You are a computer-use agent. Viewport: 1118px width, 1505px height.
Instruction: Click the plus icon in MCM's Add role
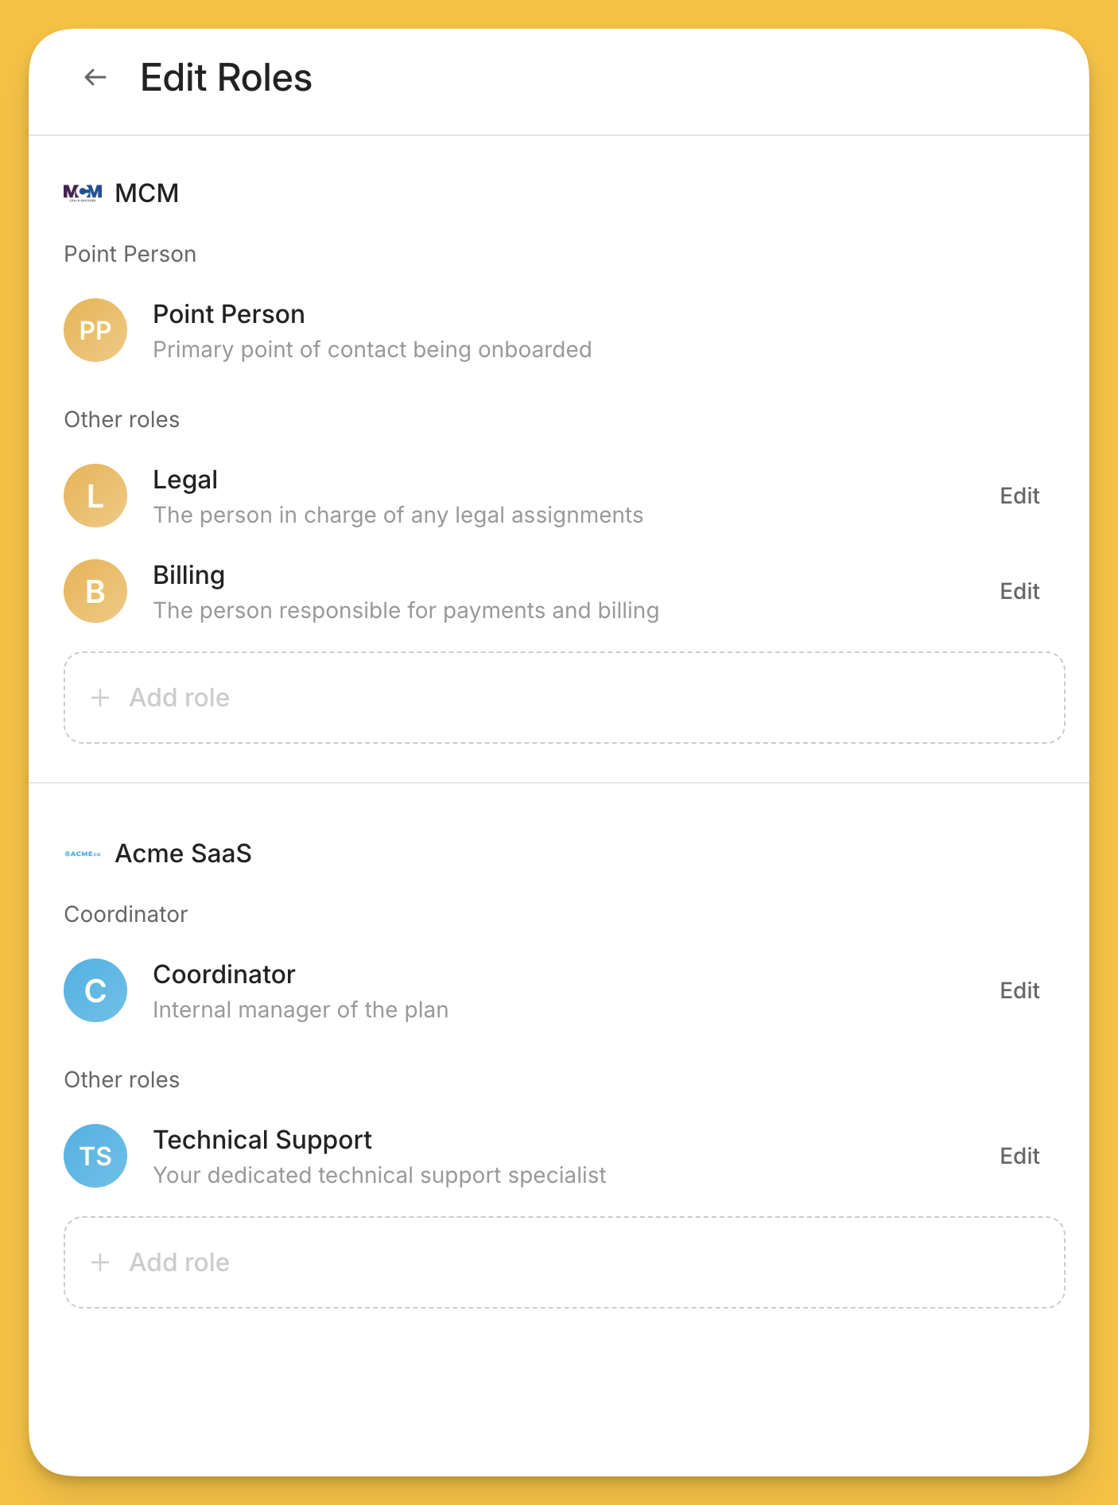[100, 698]
